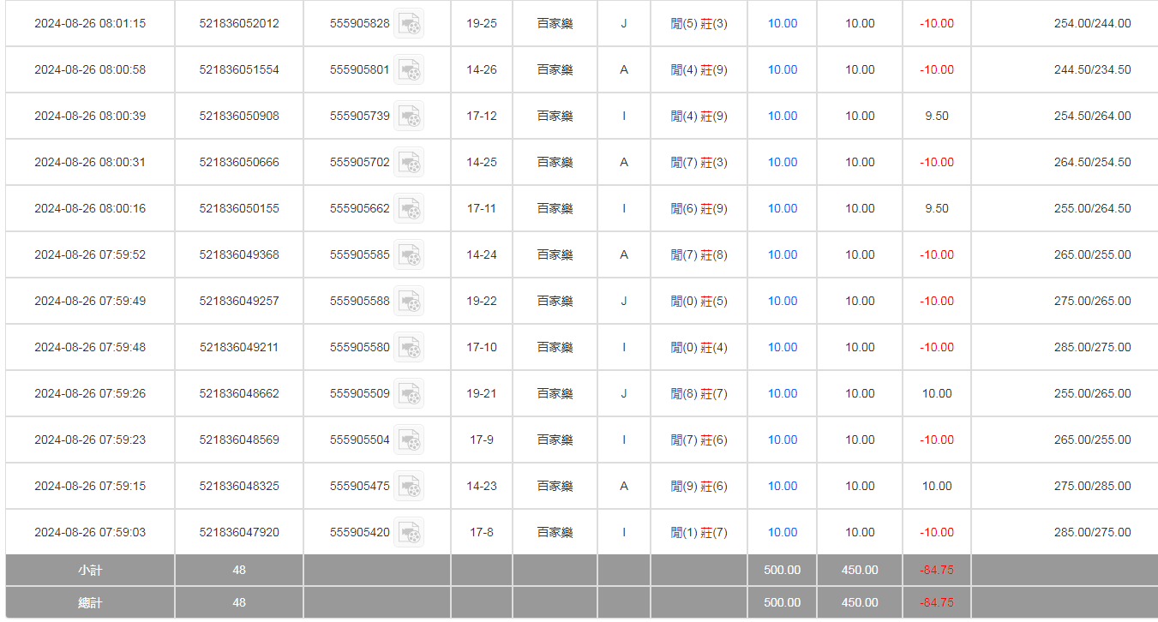
Task: Click video replay icon for round 555905588
Action: (x=409, y=302)
